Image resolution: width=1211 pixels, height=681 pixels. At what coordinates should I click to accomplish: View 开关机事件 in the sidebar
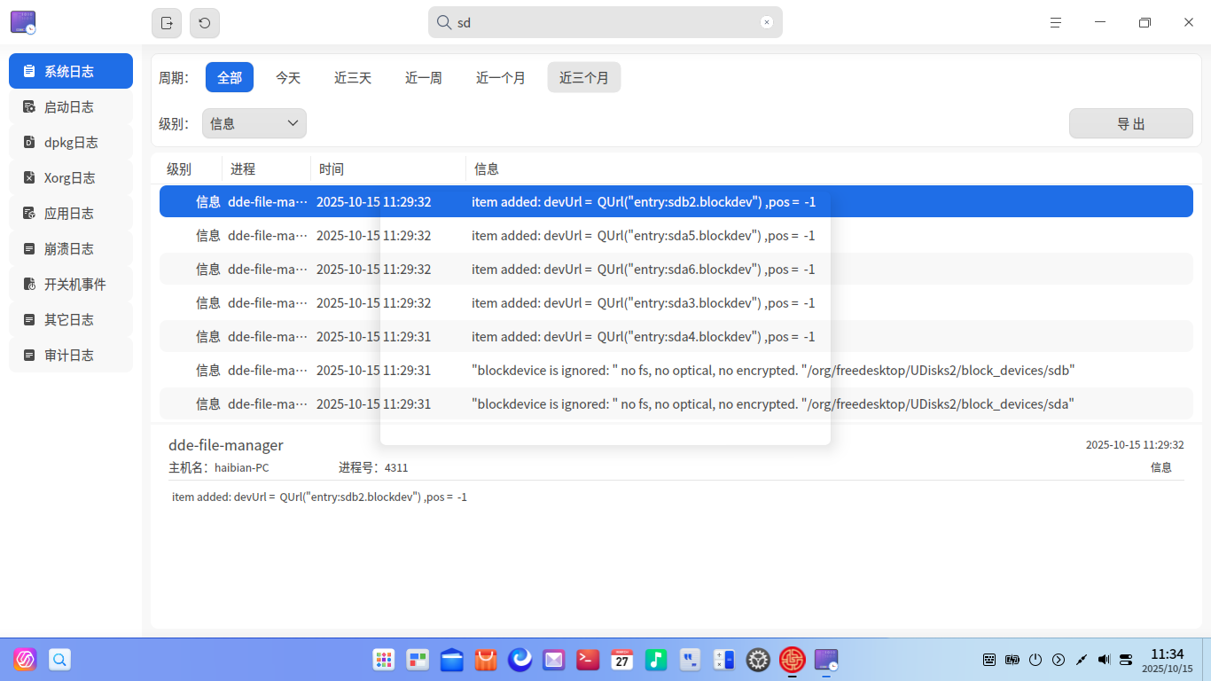point(71,284)
